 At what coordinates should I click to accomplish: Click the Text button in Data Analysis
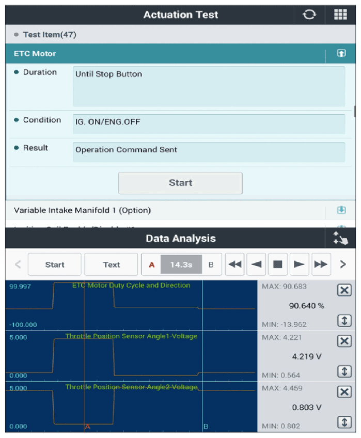point(111,264)
